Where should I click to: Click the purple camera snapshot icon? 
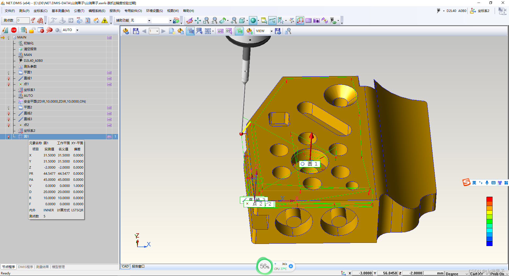316,20
